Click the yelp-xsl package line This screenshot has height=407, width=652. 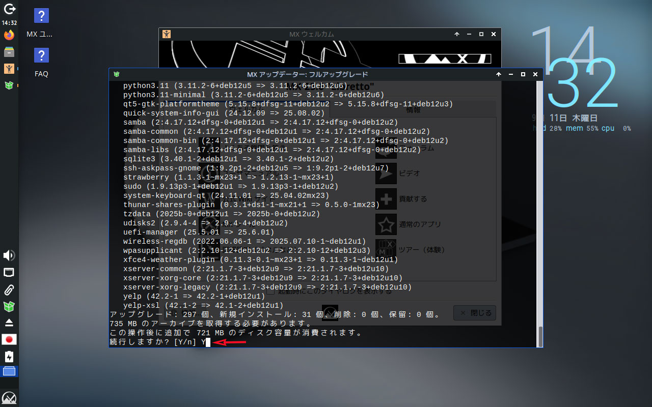point(203,305)
